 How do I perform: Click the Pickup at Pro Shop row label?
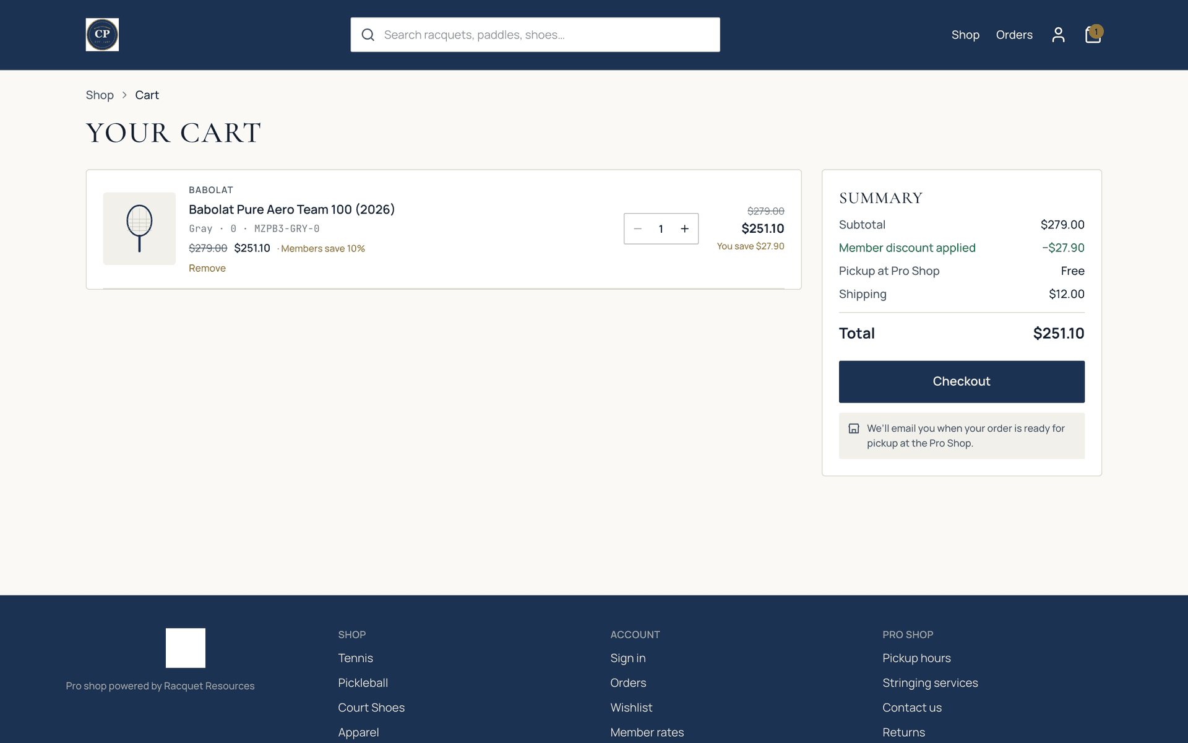coord(889,271)
